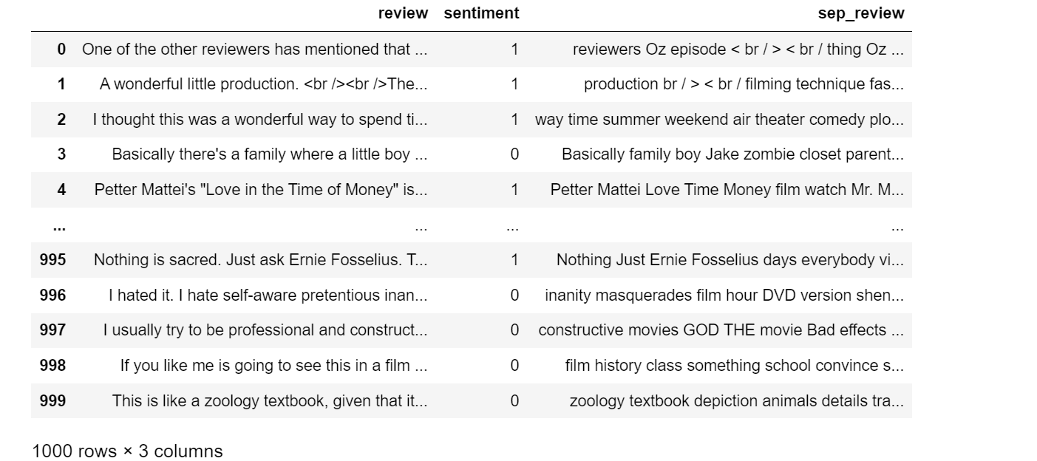
Task: Click sep_review cell "way time summer weekend"
Action: [x=719, y=120]
